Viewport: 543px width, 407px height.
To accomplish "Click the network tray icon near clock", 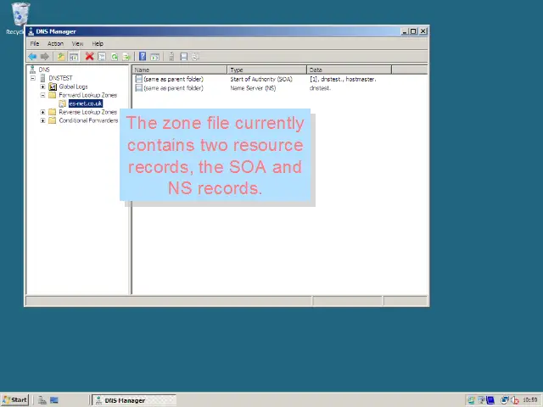I will 504,400.
